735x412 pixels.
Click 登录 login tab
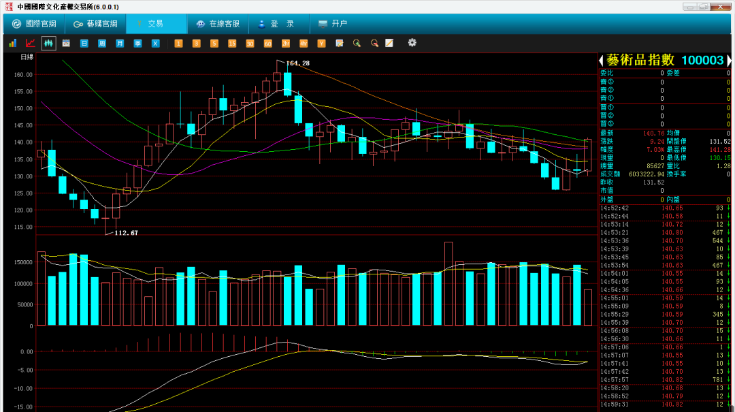279,23
